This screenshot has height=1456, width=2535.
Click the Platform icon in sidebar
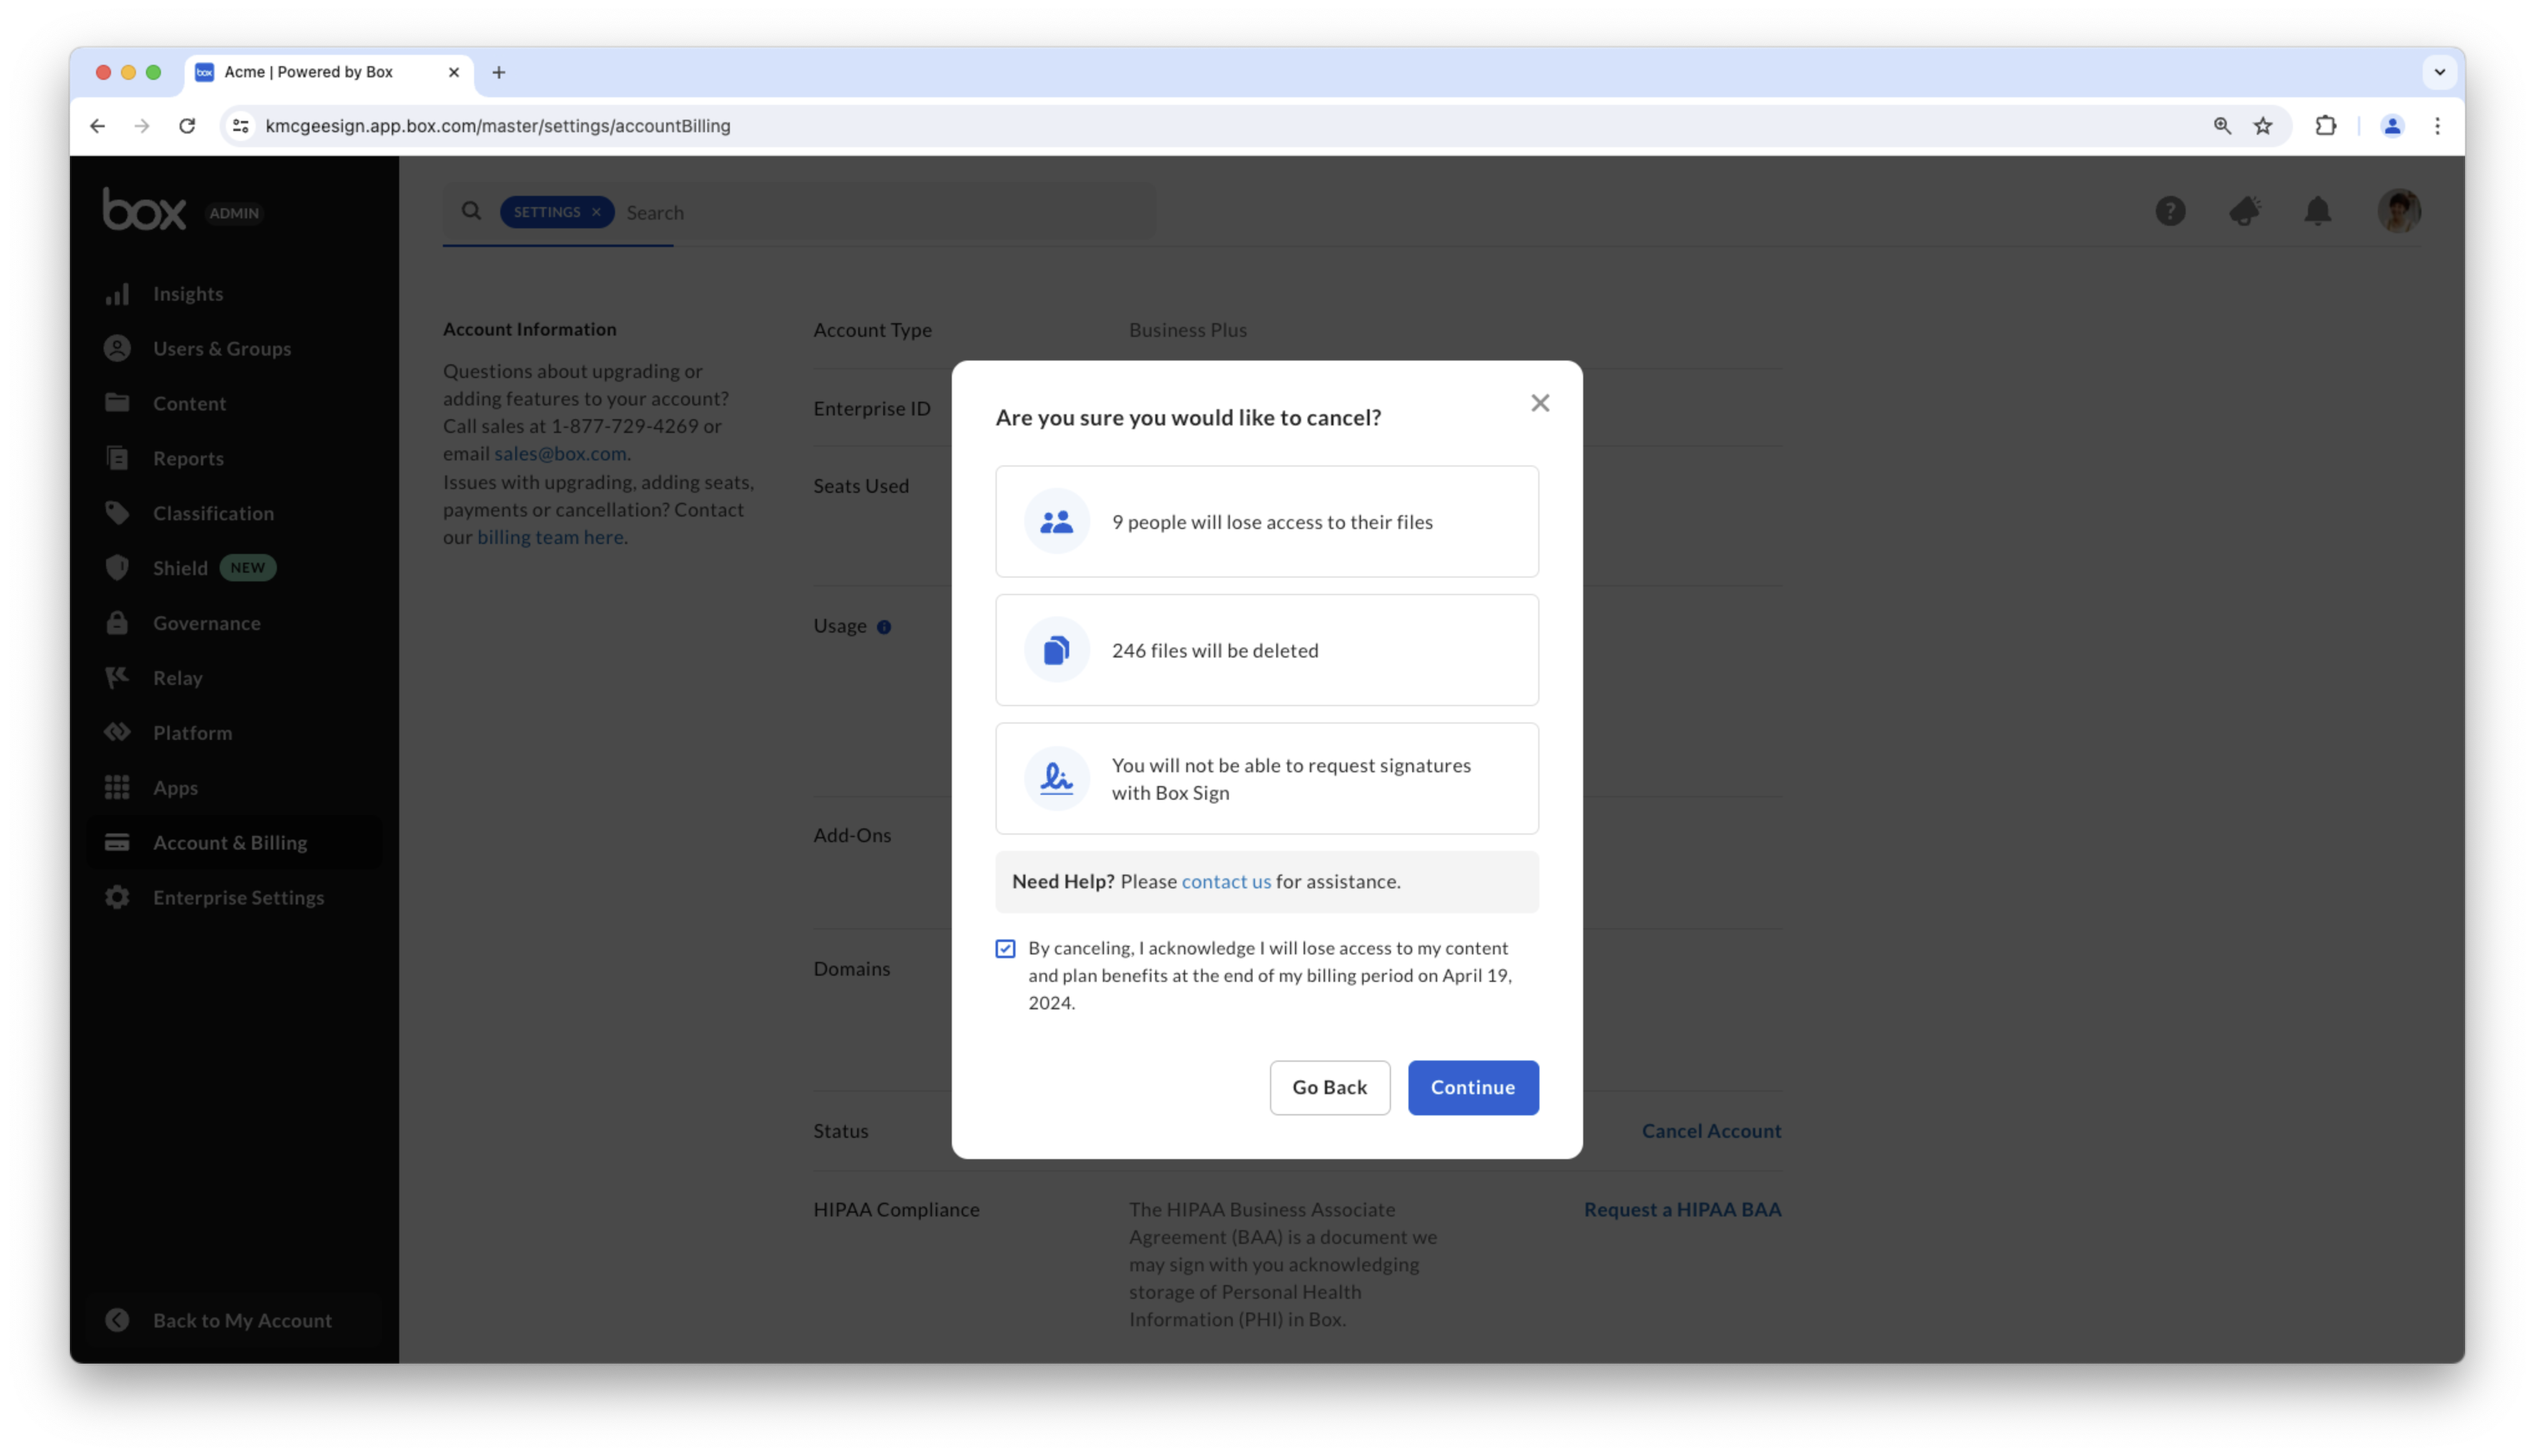coord(117,732)
